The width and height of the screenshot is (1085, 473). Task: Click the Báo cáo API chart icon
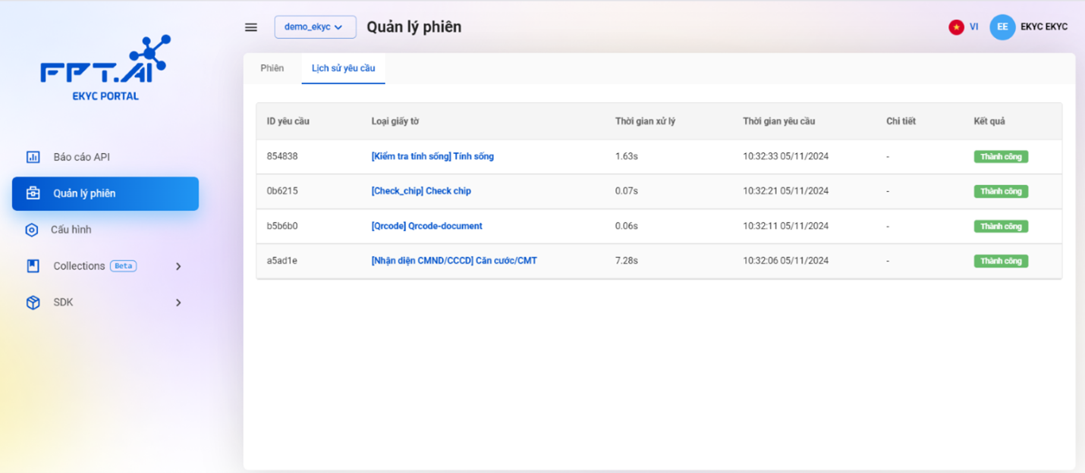tap(33, 157)
